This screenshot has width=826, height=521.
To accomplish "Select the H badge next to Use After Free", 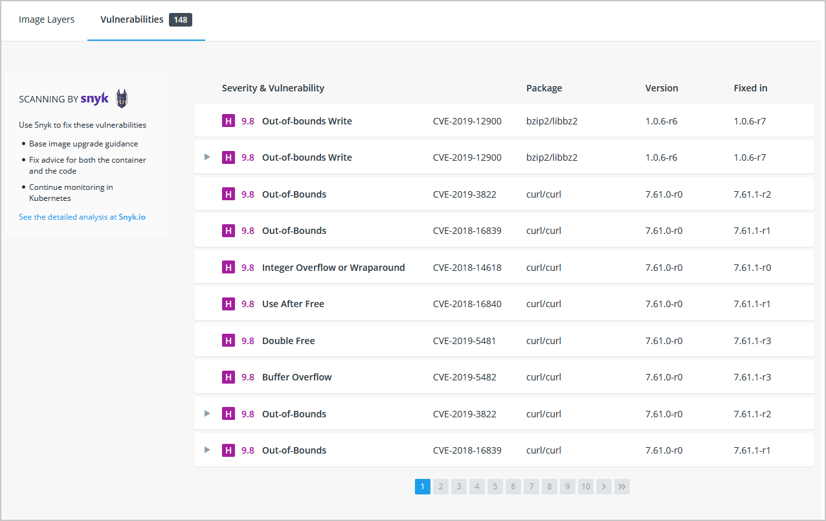I will [x=229, y=303].
